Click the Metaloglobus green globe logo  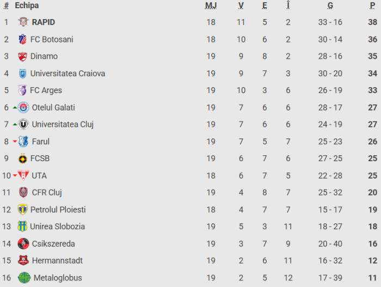click(24, 278)
